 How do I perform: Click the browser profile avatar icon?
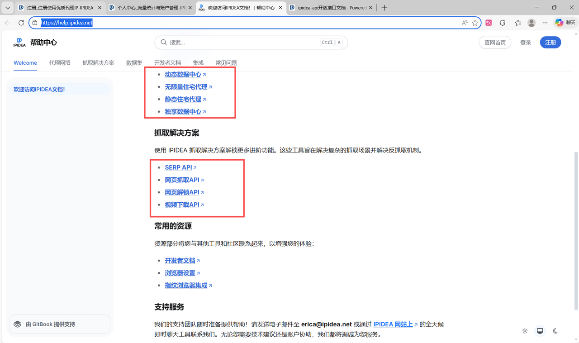[x=532, y=23]
